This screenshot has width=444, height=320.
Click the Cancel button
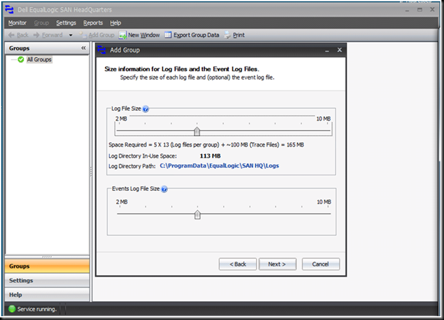(321, 264)
